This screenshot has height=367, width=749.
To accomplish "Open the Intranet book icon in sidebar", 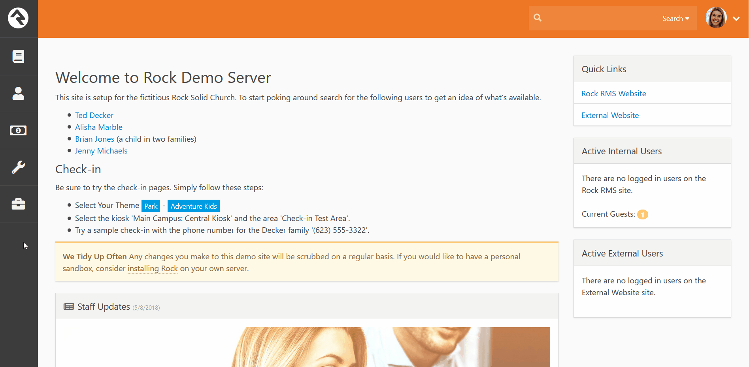I will coord(18,56).
